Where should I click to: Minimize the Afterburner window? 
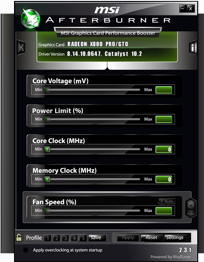pos(183,8)
